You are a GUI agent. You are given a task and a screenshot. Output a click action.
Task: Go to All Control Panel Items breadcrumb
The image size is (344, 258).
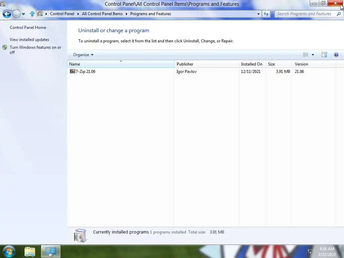[102, 13]
